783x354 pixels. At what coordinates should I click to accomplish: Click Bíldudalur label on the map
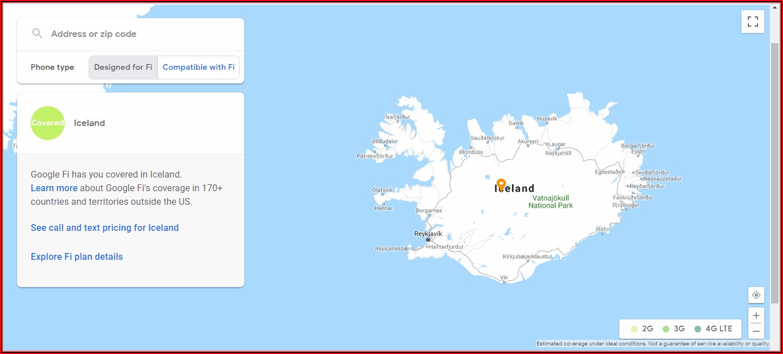pyautogui.click(x=385, y=141)
